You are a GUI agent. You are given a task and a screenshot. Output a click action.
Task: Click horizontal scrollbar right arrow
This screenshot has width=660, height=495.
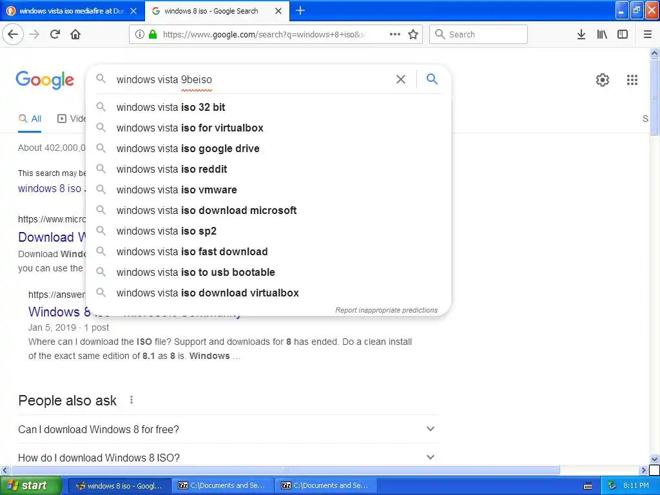(x=643, y=470)
